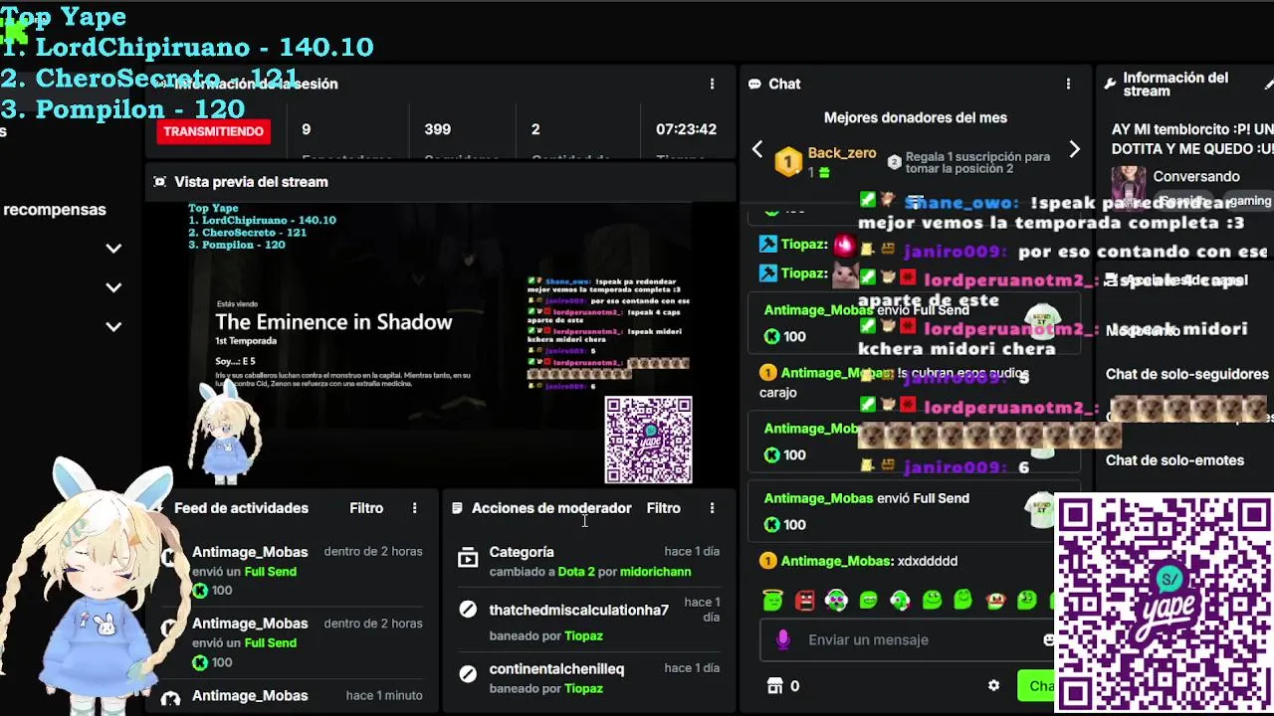Open midorichann user link
The width and height of the screenshot is (1274, 716).
[x=655, y=572]
